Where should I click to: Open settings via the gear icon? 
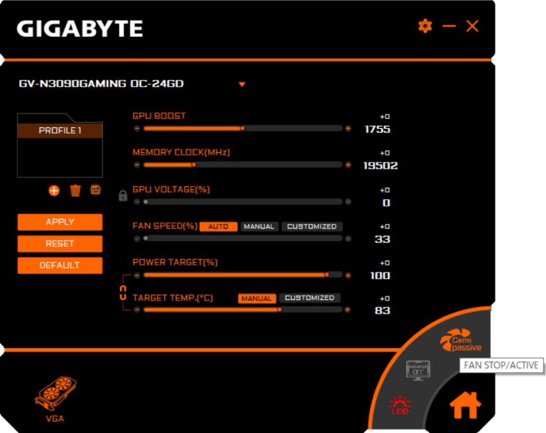pos(425,26)
